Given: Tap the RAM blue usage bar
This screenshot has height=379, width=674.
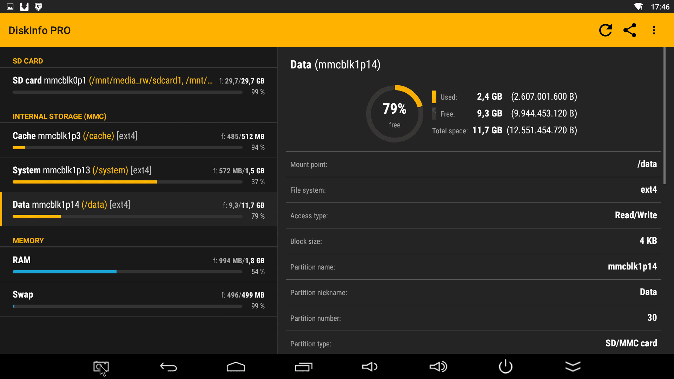Looking at the screenshot, I should pos(127,272).
